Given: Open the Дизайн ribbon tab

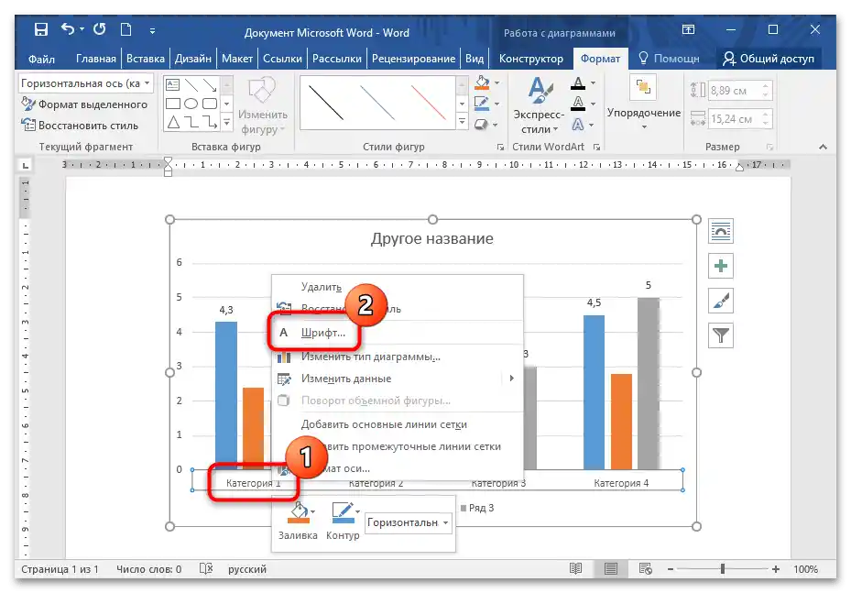Looking at the screenshot, I should coord(193,59).
